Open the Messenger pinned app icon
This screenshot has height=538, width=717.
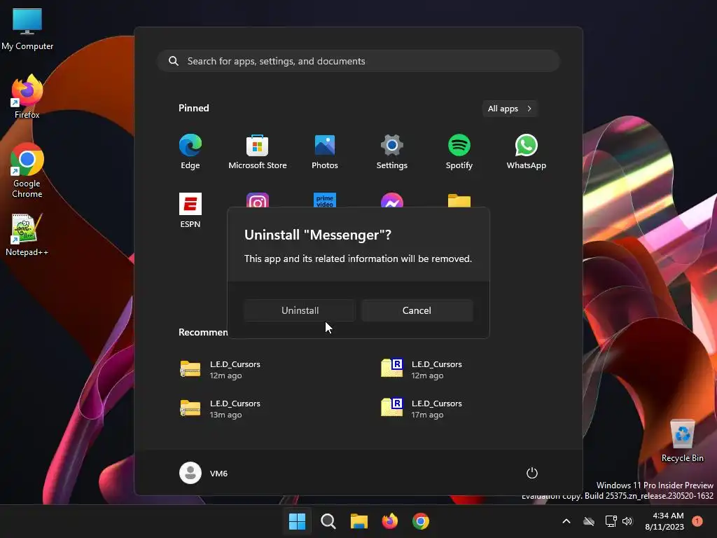tap(392, 200)
